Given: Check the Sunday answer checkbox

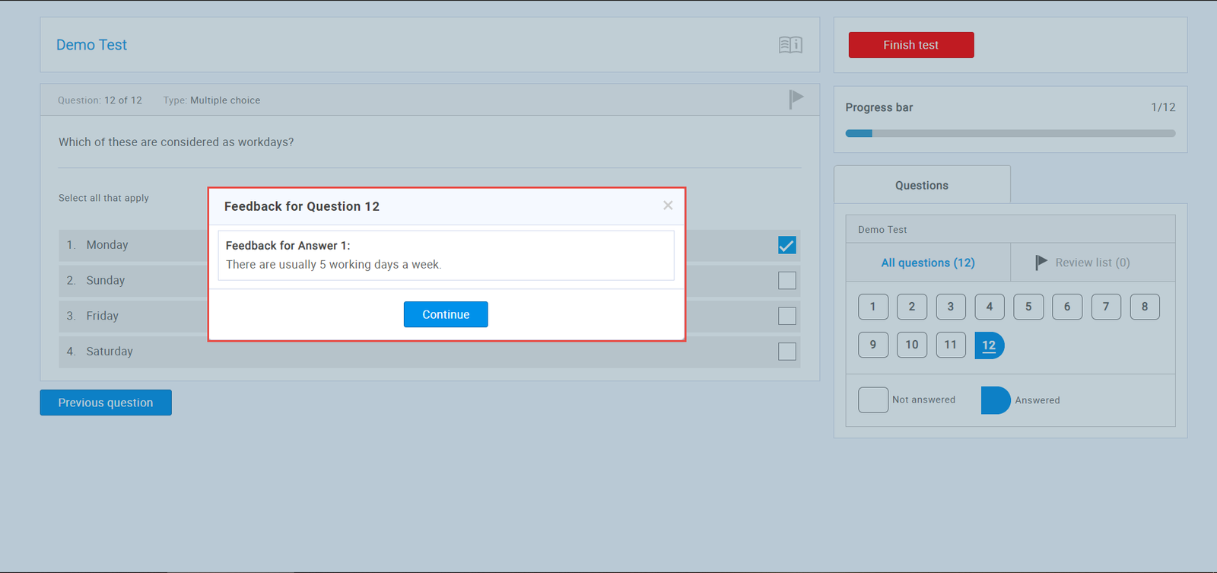Looking at the screenshot, I should (786, 281).
